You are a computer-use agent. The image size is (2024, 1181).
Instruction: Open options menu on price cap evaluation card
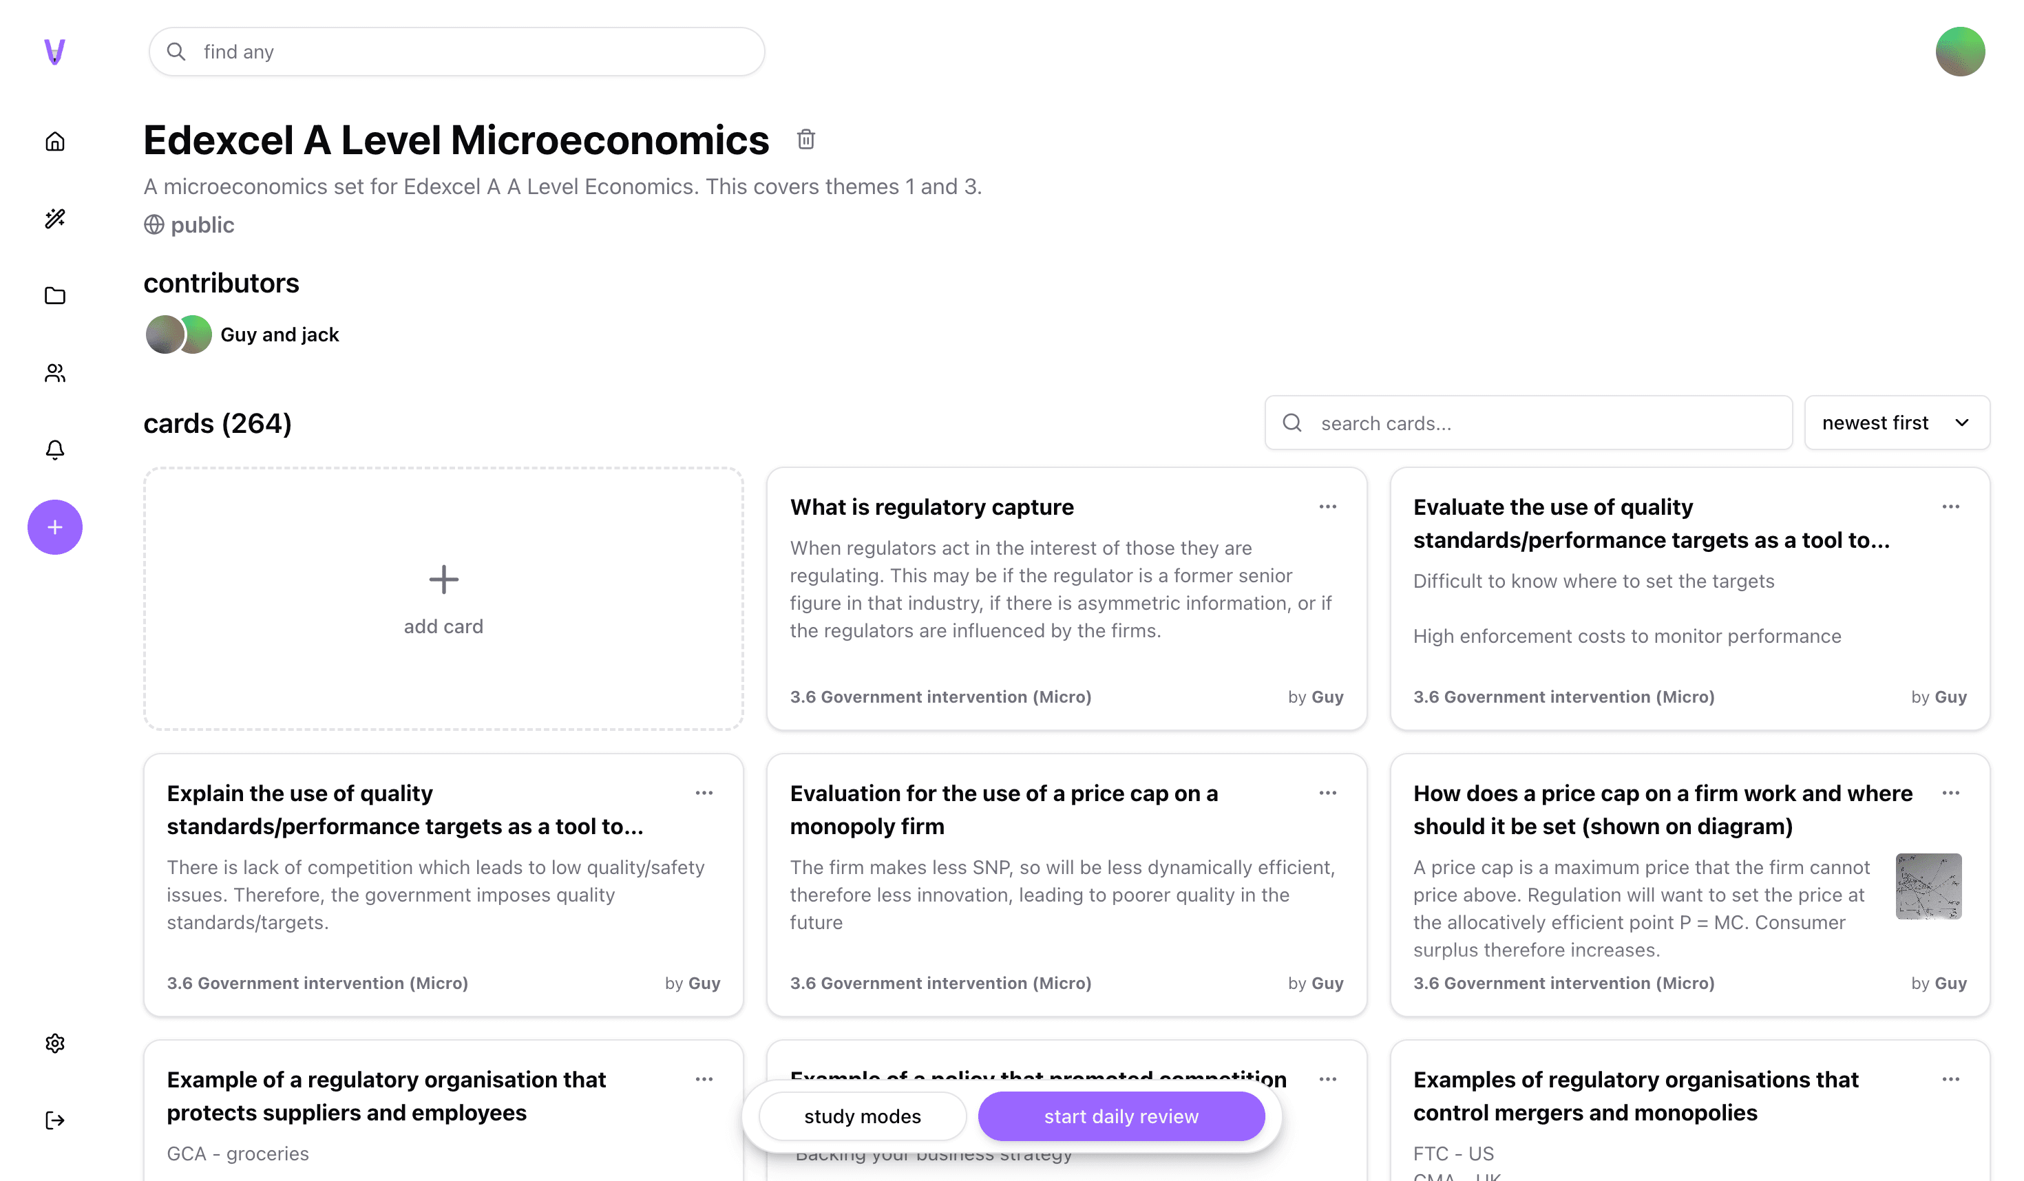(x=1327, y=792)
